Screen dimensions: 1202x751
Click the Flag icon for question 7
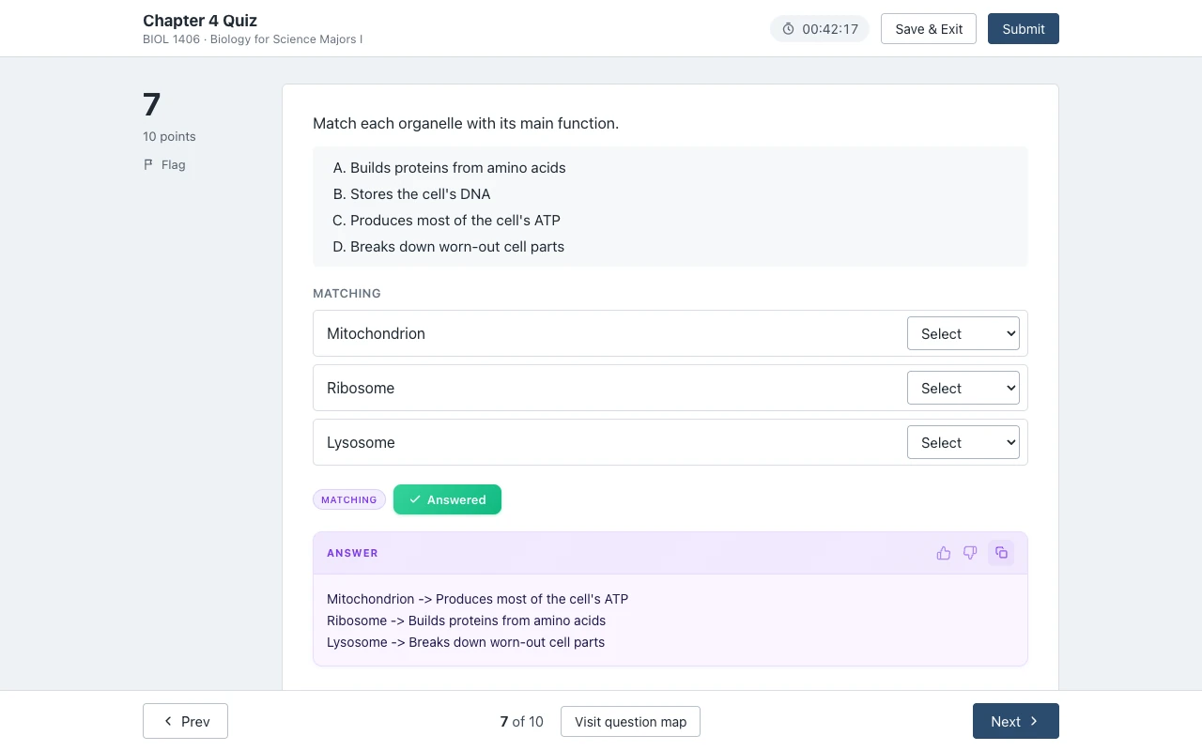[148, 164]
